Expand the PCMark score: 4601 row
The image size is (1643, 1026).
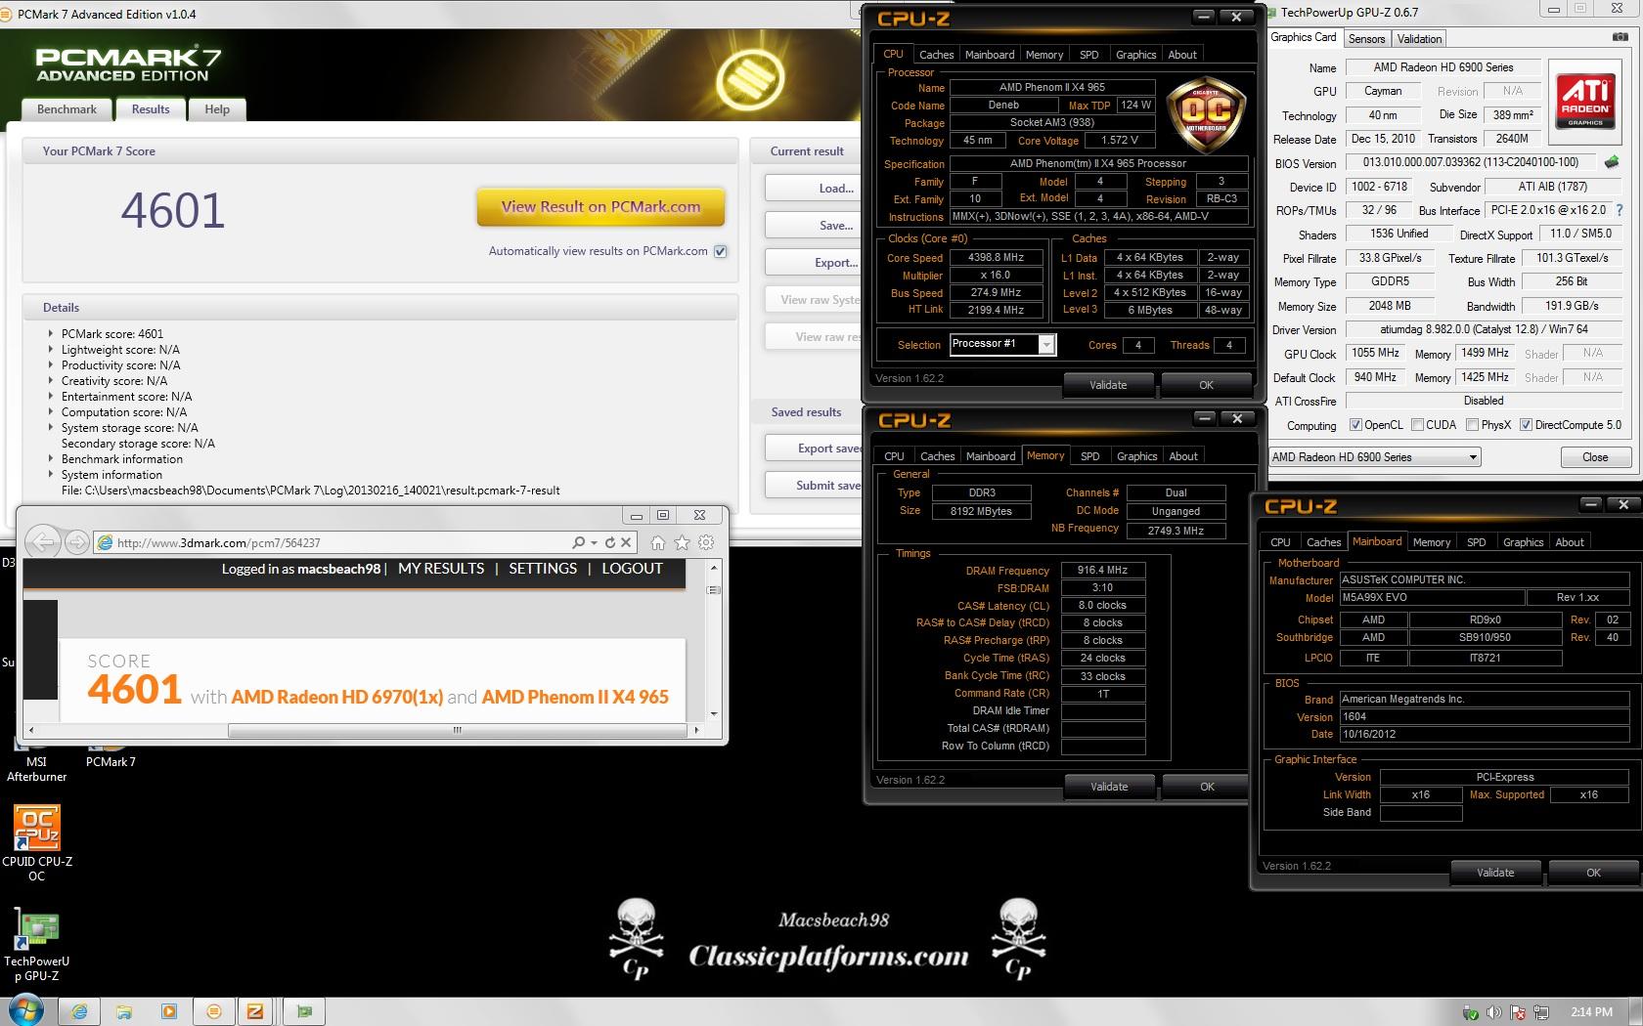click(x=51, y=333)
